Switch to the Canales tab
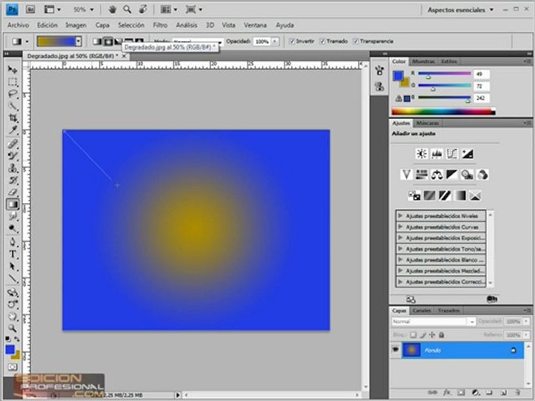 pos(421,310)
